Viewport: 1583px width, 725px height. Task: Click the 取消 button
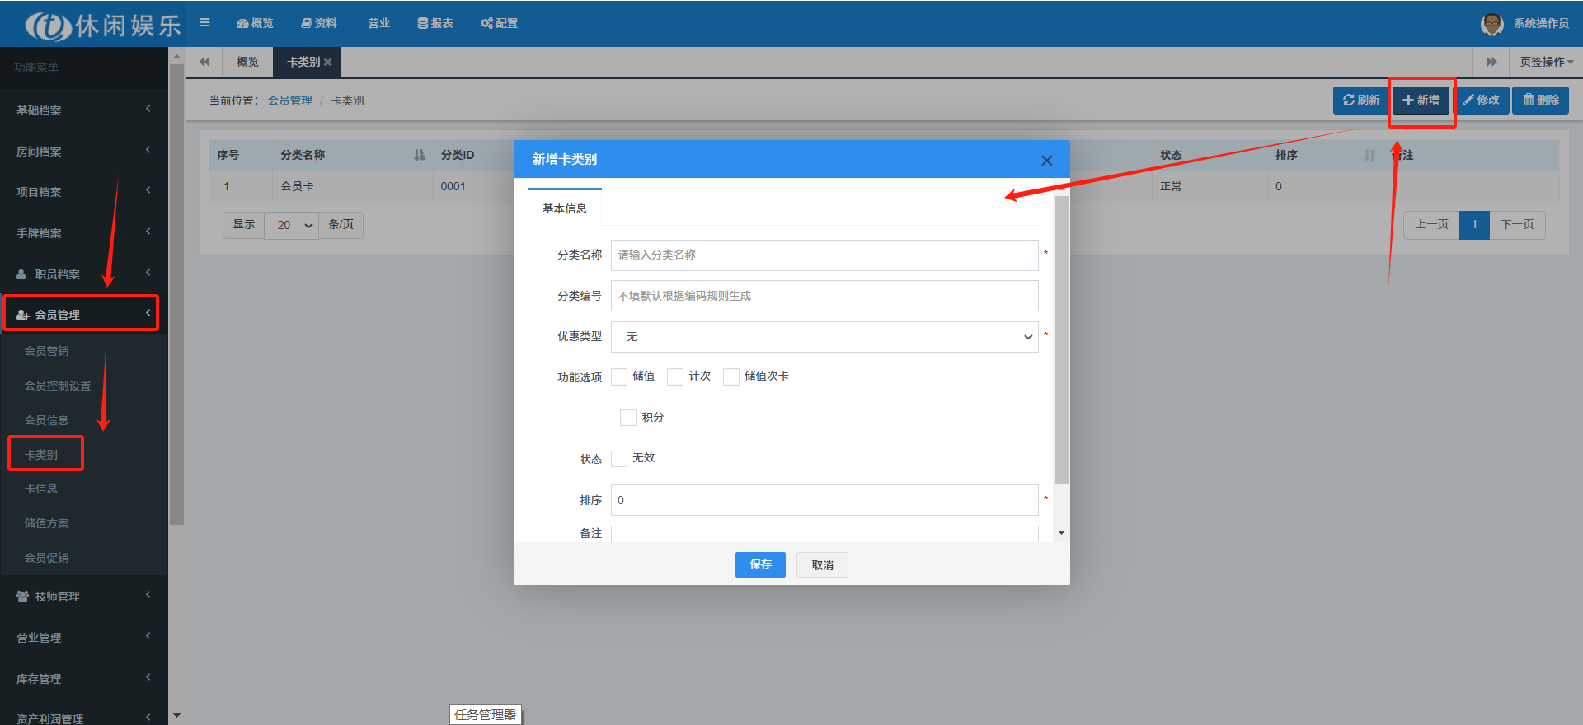point(821,565)
